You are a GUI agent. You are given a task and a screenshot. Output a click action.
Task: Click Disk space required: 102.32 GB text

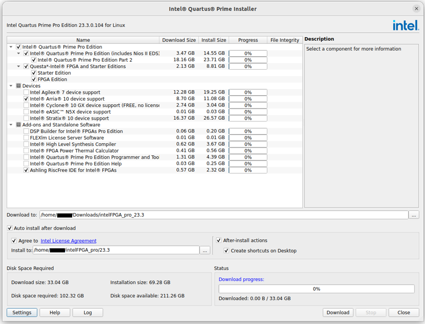click(47, 296)
